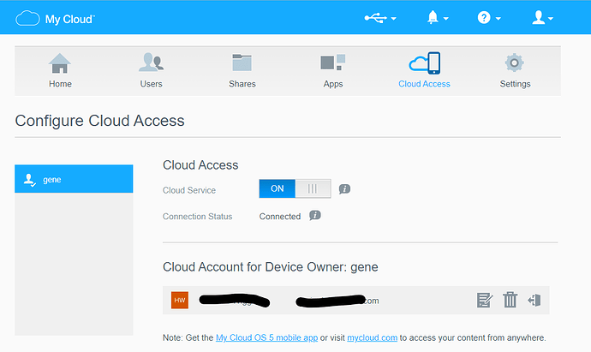This screenshot has height=352, width=591.
Task: Click the My Cloud logo
Action: [55, 19]
